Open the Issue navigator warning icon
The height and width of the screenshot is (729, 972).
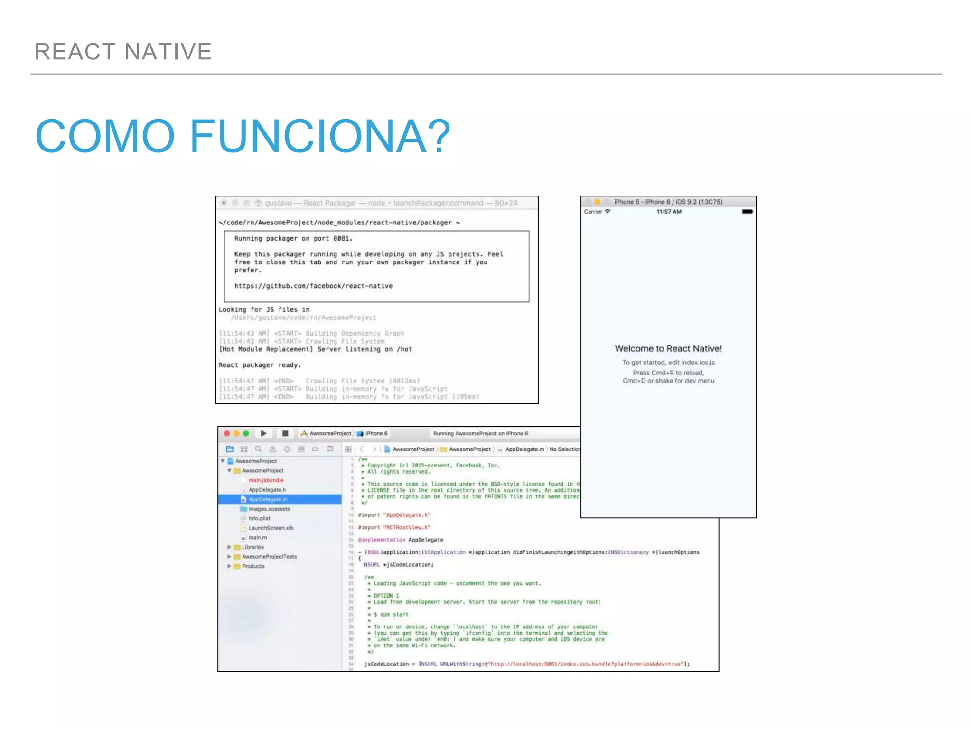tap(272, 449)
